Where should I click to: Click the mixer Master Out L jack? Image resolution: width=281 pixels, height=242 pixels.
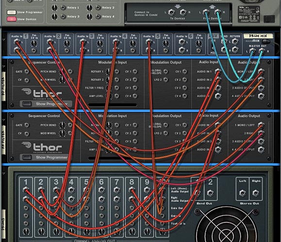(x=252, y=51)
